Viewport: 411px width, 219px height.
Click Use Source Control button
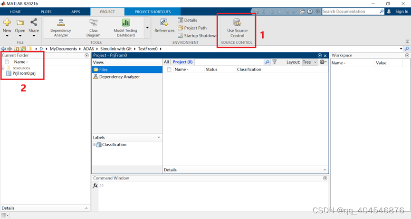point(237,28)
